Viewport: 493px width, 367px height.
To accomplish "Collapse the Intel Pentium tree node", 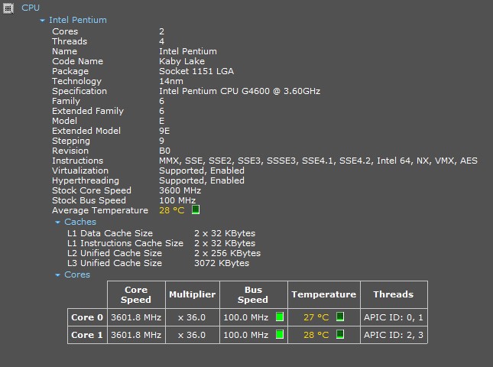I will [42, 21].
